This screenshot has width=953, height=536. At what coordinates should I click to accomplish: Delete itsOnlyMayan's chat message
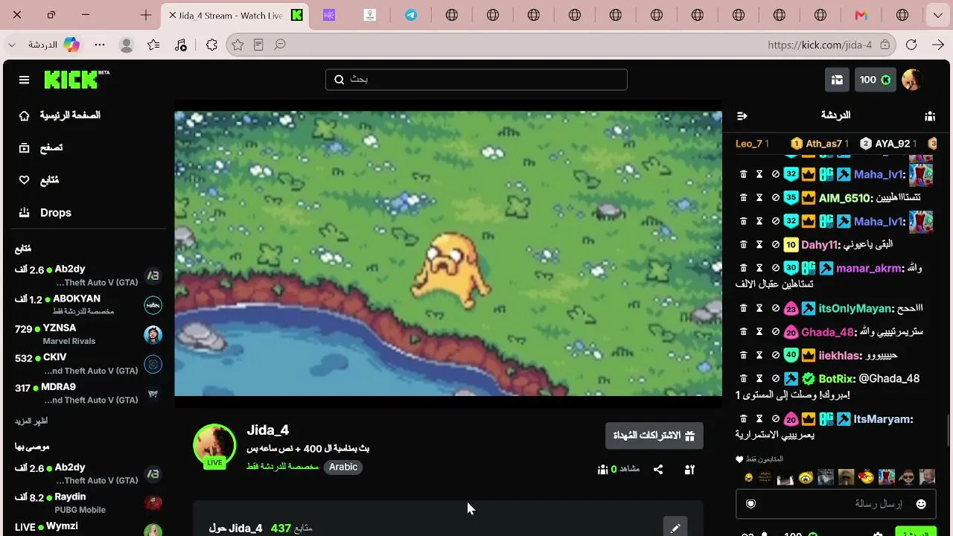pyautogui.click(x=743, y=308)
